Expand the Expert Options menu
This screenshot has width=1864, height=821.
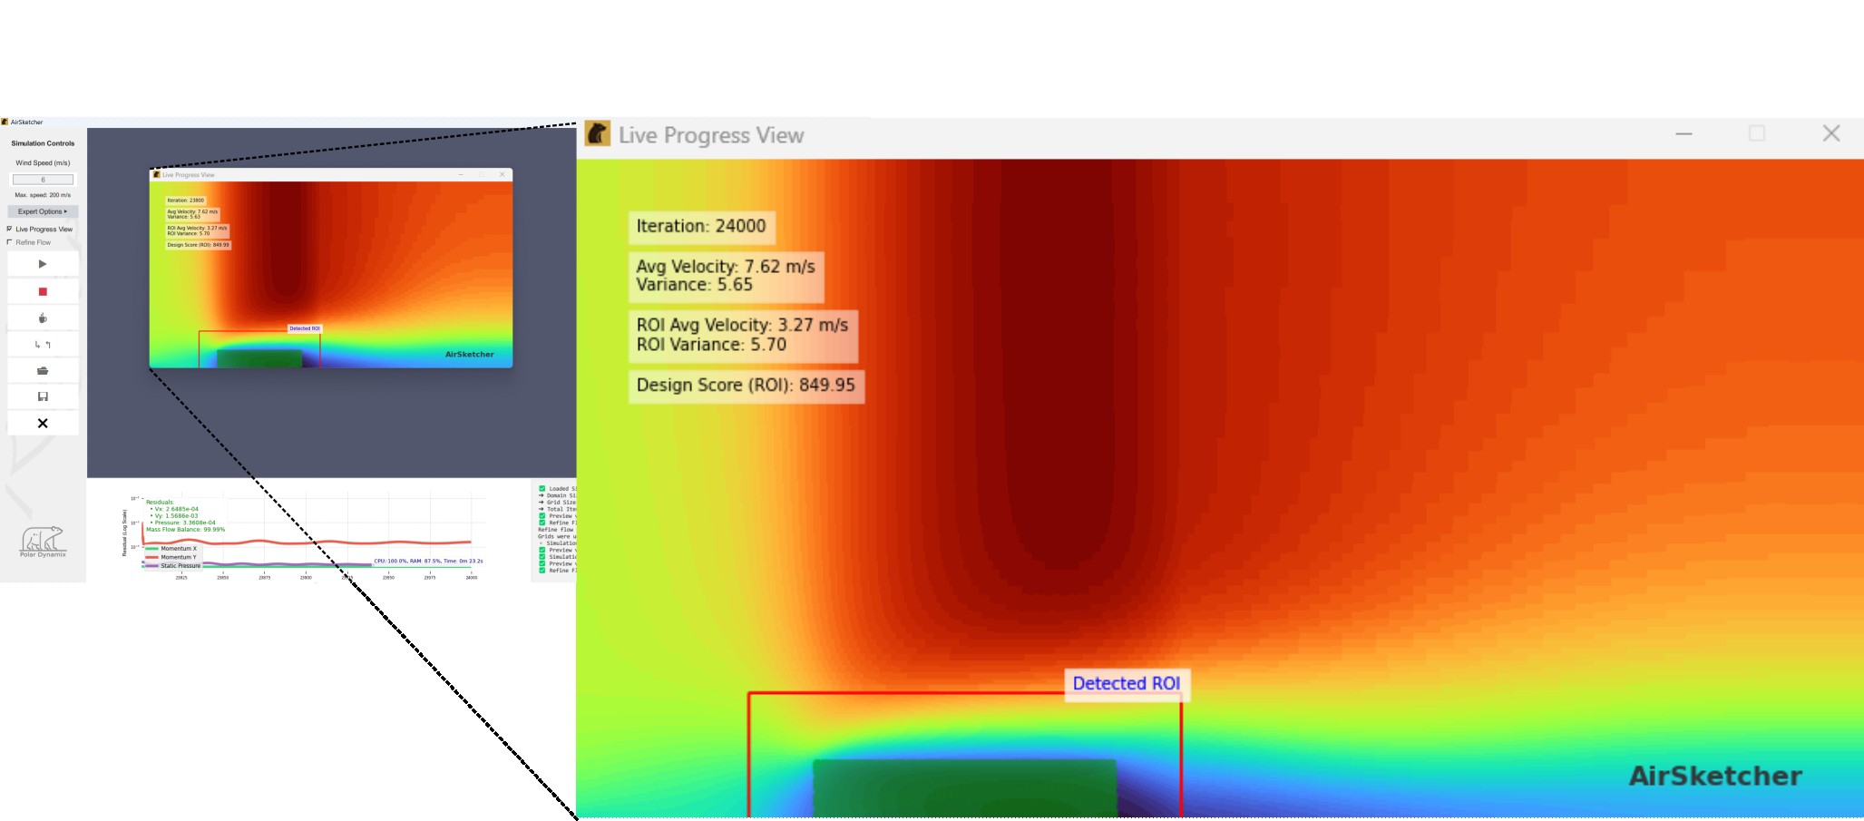click(43, 211)
